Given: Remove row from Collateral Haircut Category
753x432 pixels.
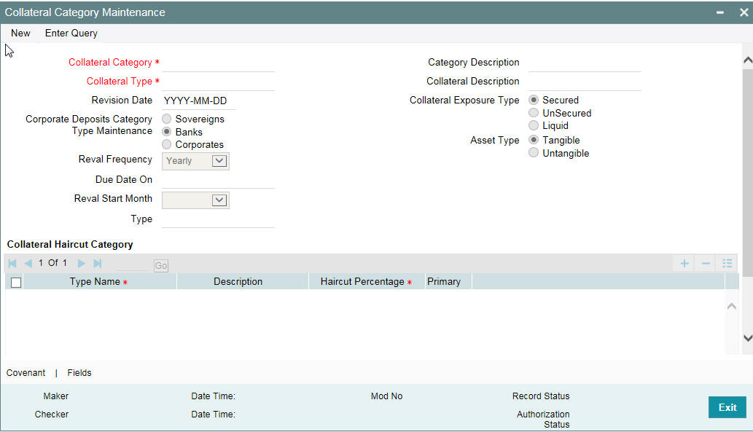Looking at the screenshot, I should coord(706,263).
